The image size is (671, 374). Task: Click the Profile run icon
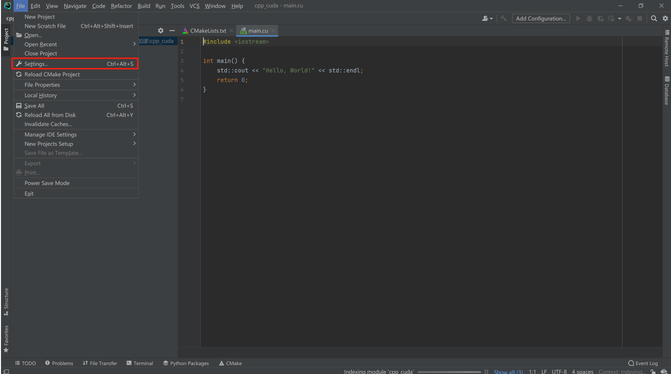click(x=611, y=18)
